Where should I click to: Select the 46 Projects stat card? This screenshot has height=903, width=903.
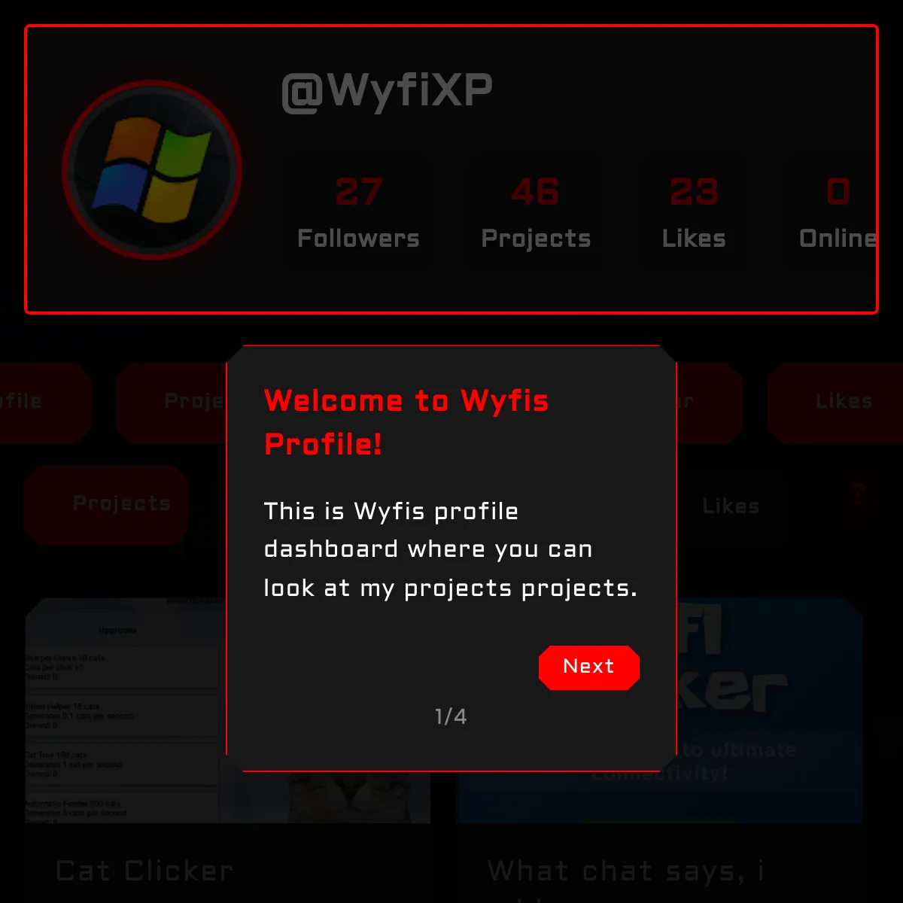click(536, 213)
